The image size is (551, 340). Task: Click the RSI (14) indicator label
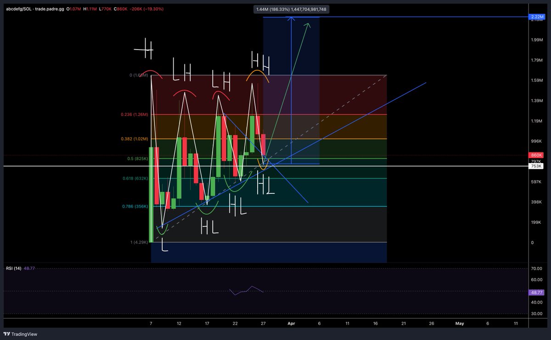(14, 268)
